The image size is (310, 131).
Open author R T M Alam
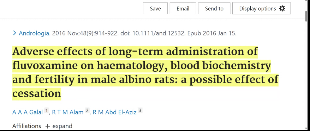pyautogui.click(x=68, y=112)
